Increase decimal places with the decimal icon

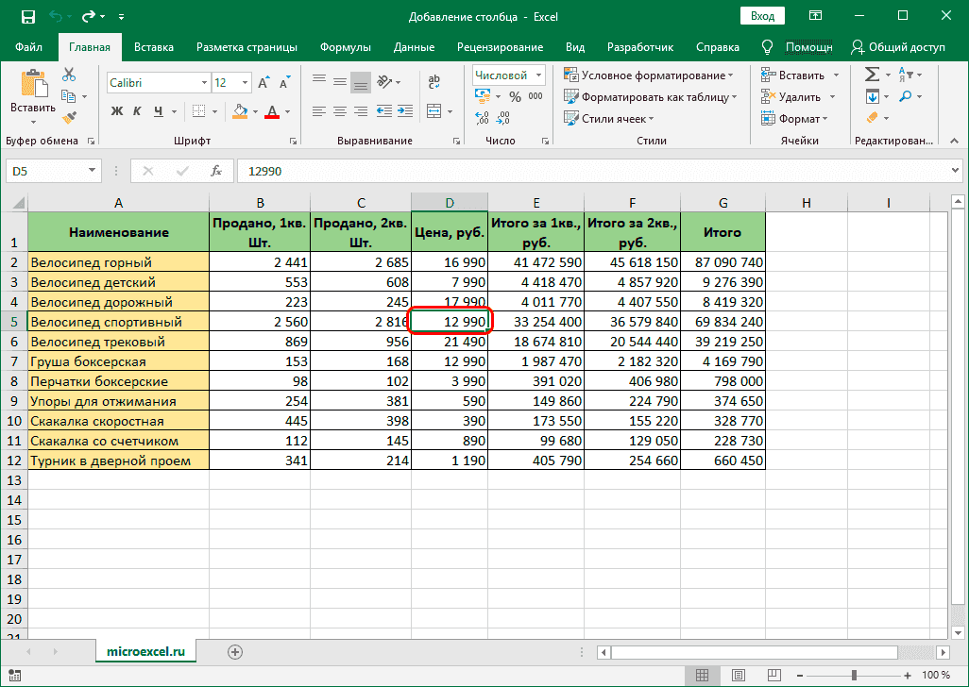coord(480,118)
